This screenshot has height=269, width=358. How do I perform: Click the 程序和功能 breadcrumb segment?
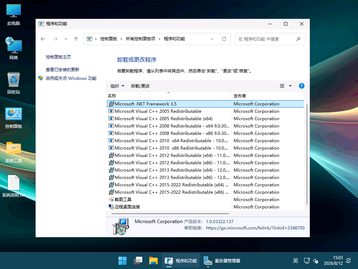[174, 39]
